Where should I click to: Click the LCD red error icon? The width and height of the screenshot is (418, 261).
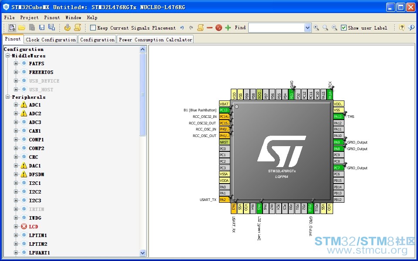(x=24, y=226)
